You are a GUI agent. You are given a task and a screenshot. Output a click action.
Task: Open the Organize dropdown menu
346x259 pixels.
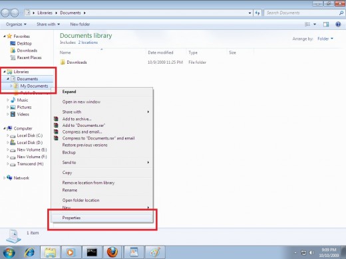pos(16,25)
